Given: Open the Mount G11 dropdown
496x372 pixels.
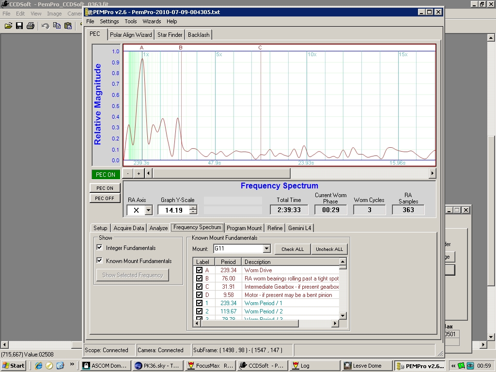Looking at the screenshot, I should tap(267, 248).
